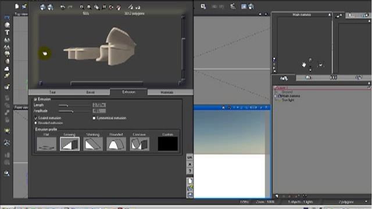Click the render camera icon in main toolbar
The image size is (372, 209).
tap(251, 6)
